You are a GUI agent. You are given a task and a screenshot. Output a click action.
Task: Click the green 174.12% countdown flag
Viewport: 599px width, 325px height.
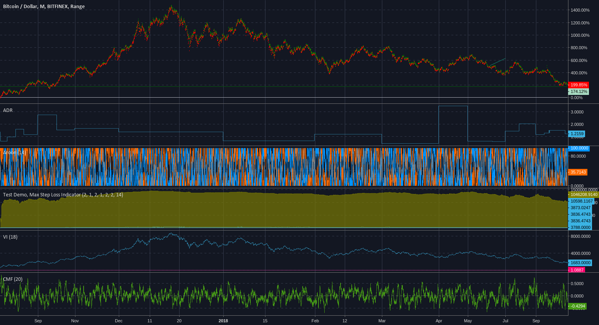pos(579,92)
